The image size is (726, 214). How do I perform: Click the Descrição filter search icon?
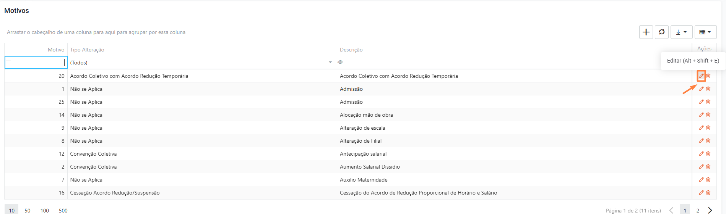[x=340, y=62]
